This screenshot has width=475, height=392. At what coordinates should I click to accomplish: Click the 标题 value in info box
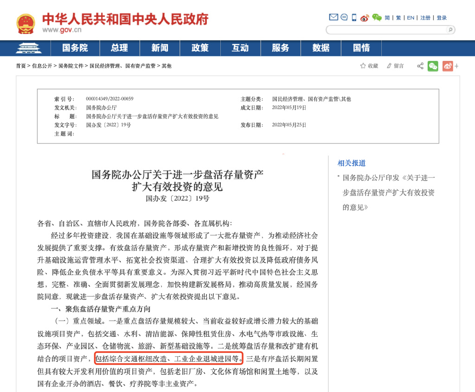coord(152,117)
